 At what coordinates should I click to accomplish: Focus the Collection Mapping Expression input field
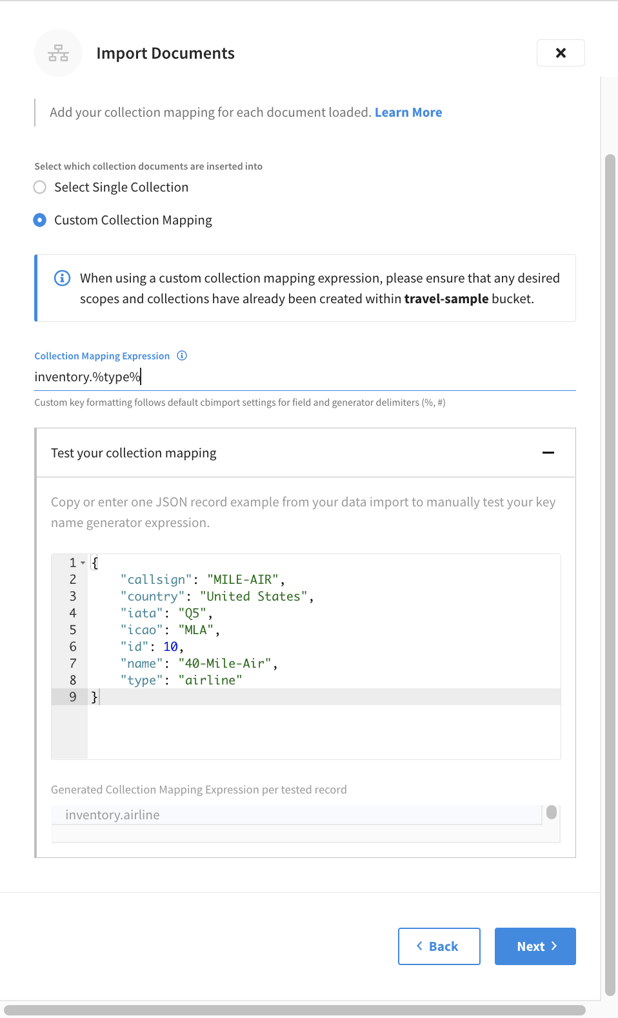[305, 377]
